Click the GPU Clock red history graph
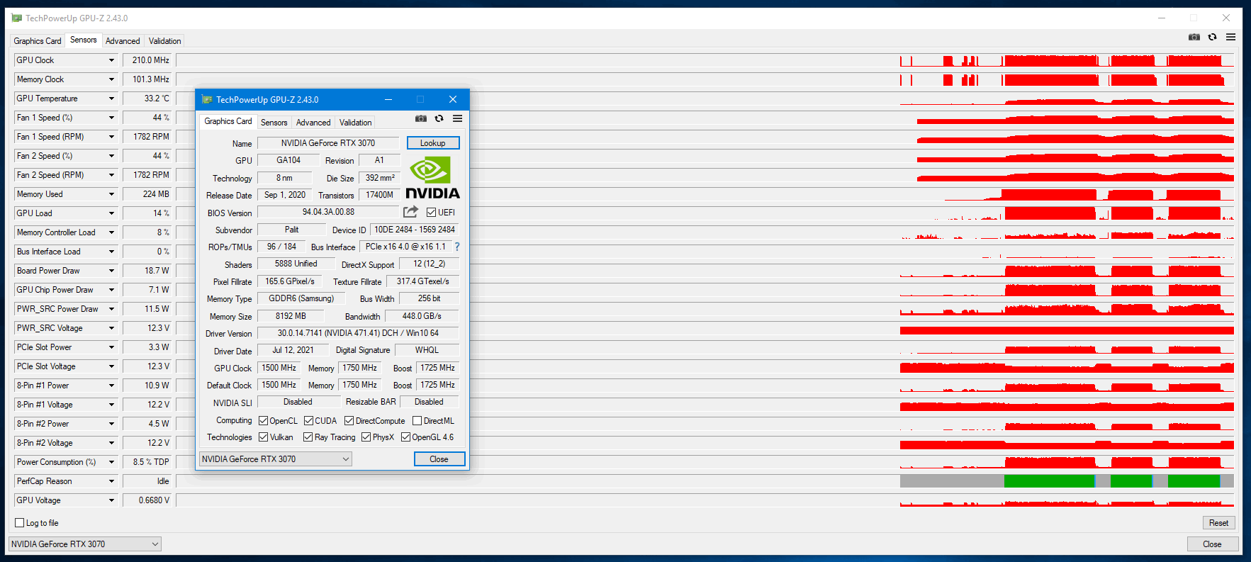Screen dimensions: 1251x562 [705, 60]
